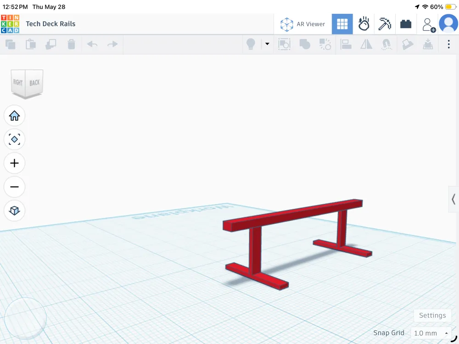Click the Mirror tool icon
Image resolution: width=459 pixels, height=344 pixels.
[366, 44]
